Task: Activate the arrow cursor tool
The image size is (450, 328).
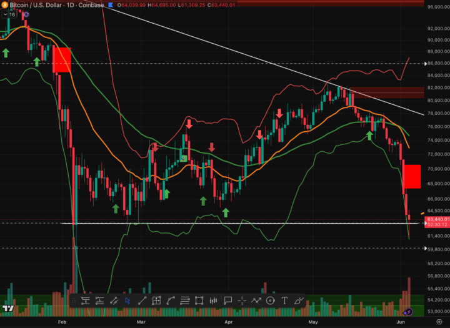Action: [127, 301]
